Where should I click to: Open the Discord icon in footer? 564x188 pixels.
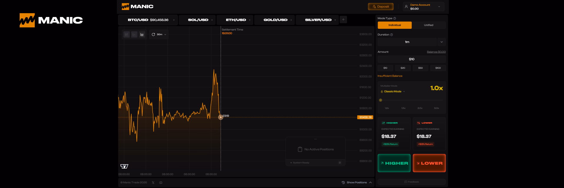point(161,182)
